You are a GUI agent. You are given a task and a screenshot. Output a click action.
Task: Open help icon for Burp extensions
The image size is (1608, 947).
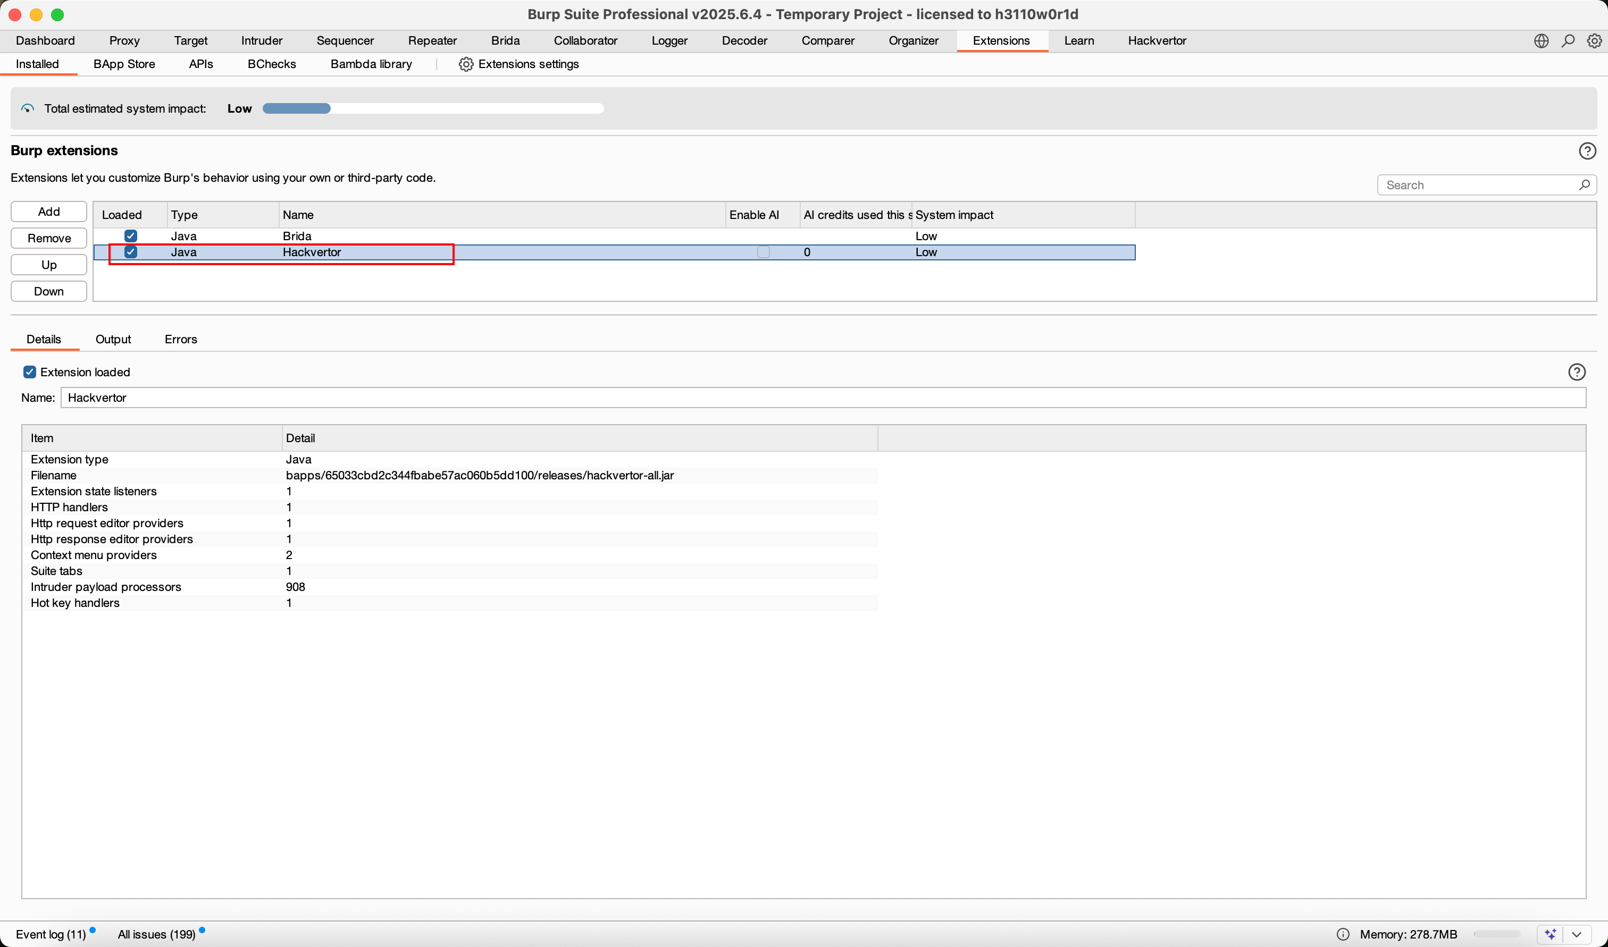click(1587, 150)
